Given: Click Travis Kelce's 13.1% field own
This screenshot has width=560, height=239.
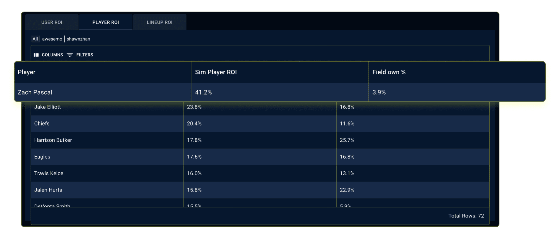Looking at the screenshot, I should tap(347, 173).
